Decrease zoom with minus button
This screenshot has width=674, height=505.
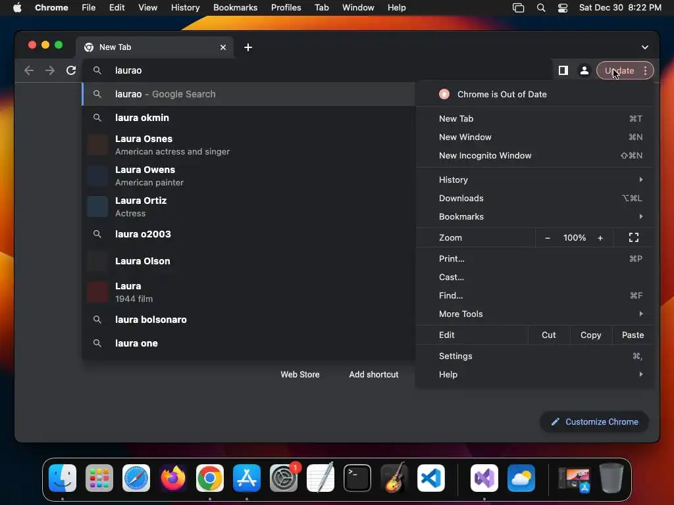(547, 237)
